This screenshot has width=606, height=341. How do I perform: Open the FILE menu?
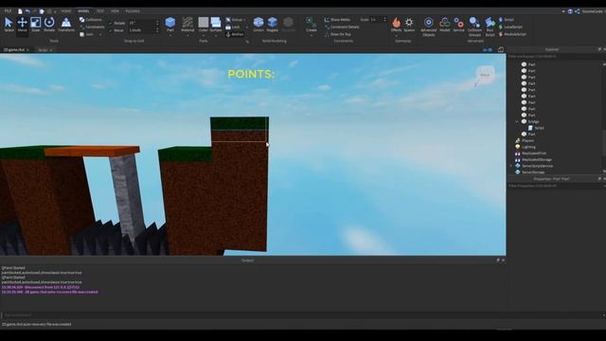pyautogui.click(x=8, y=11)
